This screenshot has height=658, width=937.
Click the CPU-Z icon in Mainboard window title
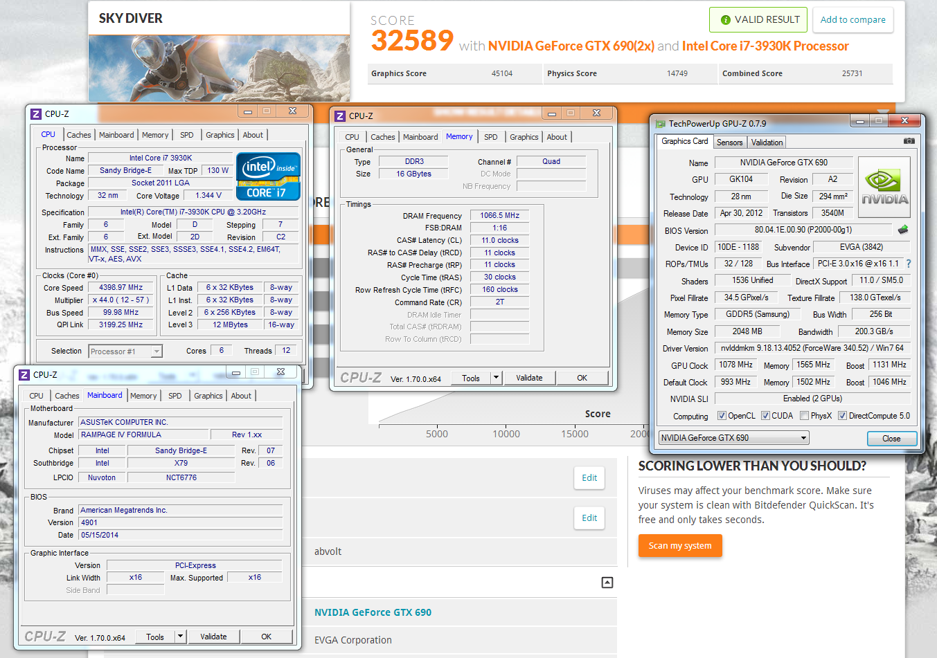point(24,375)
